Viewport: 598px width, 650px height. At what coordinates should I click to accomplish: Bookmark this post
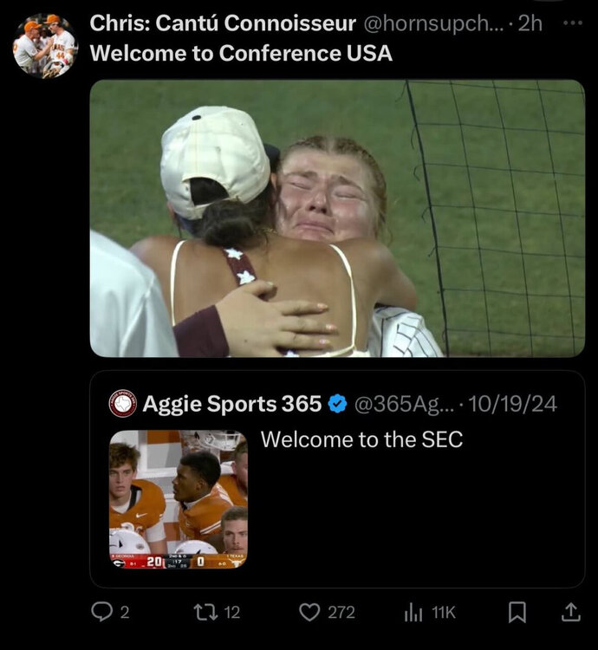click(517, 612)
